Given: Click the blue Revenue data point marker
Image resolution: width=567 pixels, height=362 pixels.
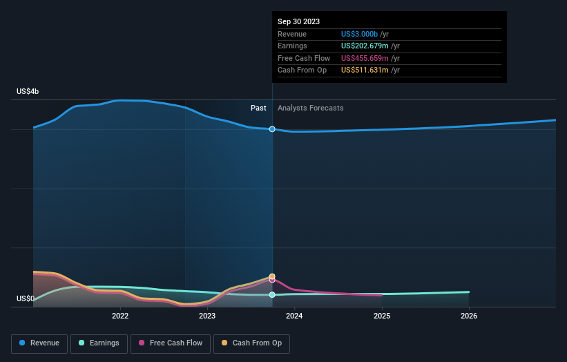Looking at the screenshot, I should 272,129.
